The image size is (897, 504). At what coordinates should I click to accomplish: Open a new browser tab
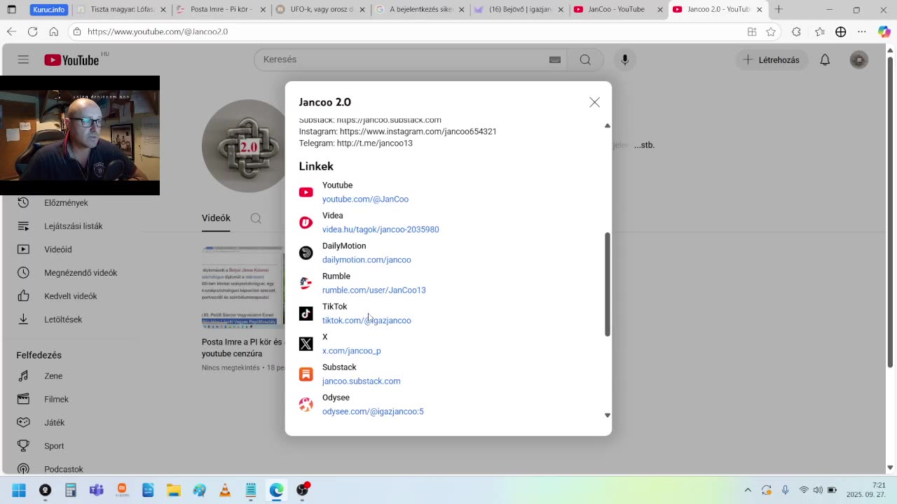(779, 10)
